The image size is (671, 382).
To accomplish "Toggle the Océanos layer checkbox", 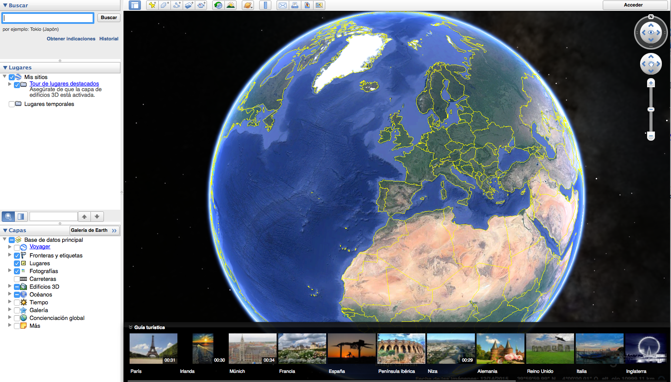I will tap(17, 295).
